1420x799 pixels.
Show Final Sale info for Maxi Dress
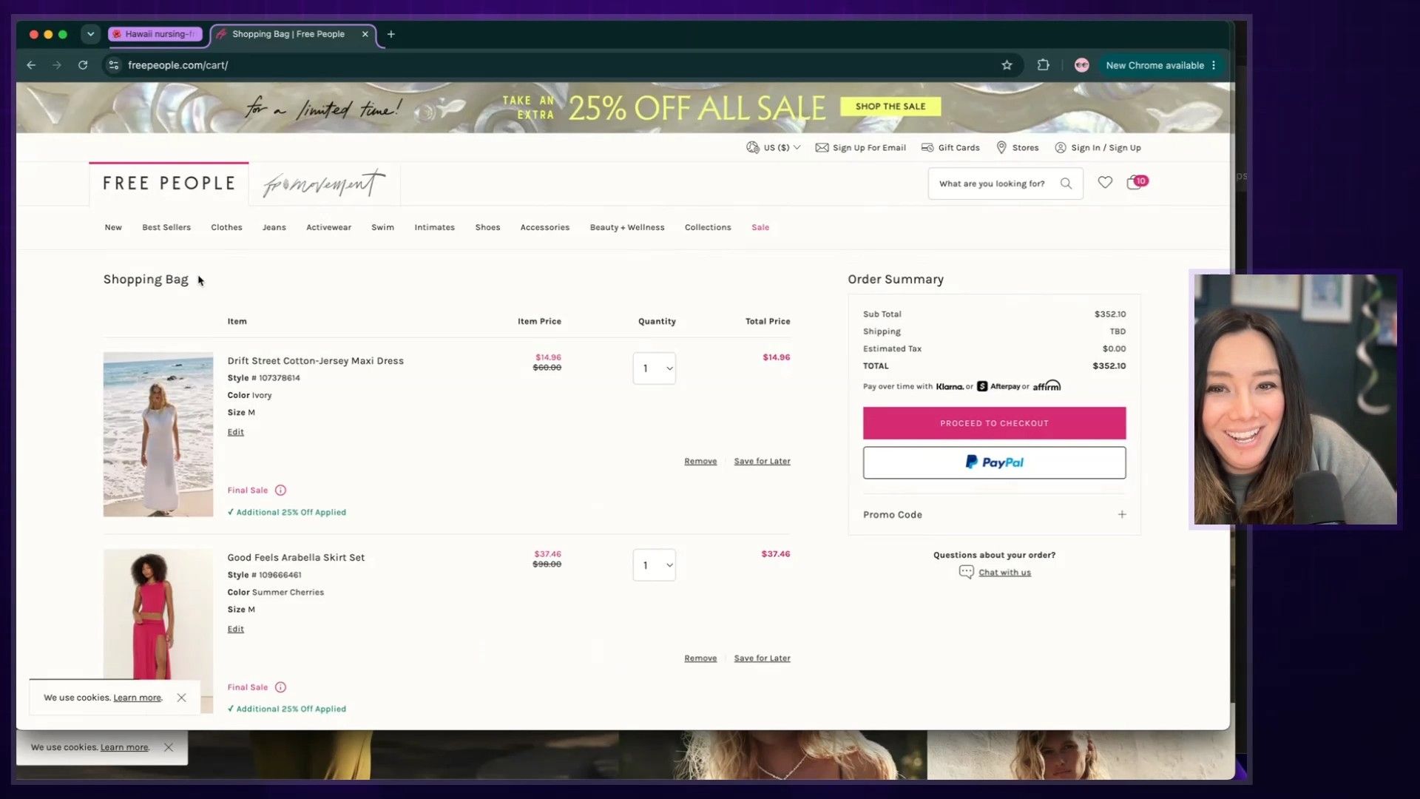tap(280, 490)
